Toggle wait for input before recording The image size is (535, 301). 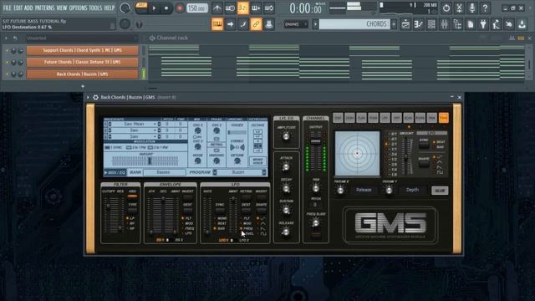click(230, 8)
